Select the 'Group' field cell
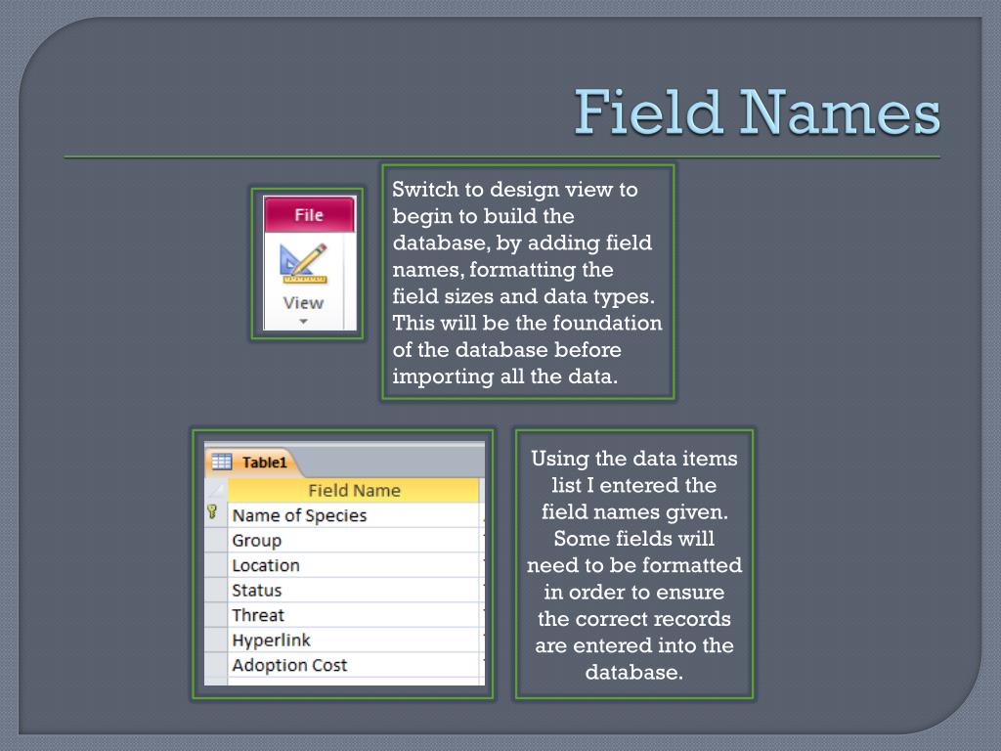1001x751 pixels. (x=353, y=540)
